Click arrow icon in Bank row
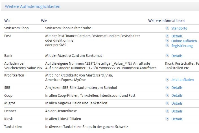Viewport: 199px width, 133px height. pyautogui.click(x=167, y=56)
